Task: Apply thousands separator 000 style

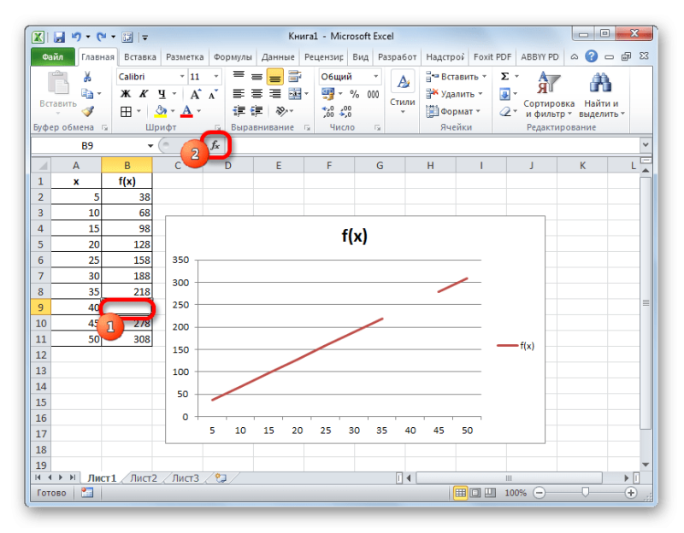Action: point(373,94)
